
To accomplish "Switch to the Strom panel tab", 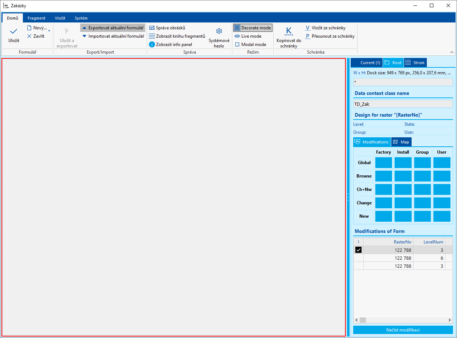I will point(415,63).
